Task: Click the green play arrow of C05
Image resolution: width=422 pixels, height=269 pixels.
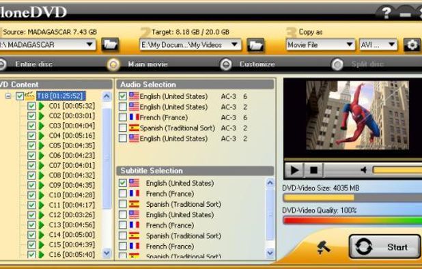Action: [x=42, y=145]
